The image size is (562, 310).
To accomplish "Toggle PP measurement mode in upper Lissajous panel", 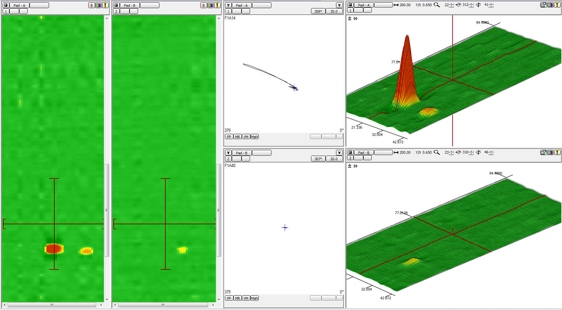I will [x=229, y=137].
